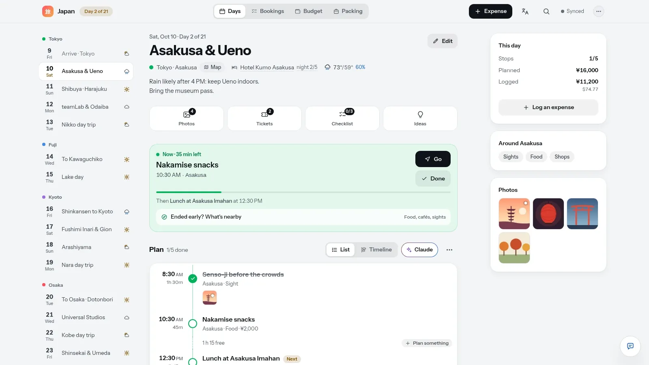This screenshot has width=649, height=365.
Task: Start navigation with Go button
Action: pos(433,159)
